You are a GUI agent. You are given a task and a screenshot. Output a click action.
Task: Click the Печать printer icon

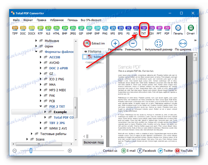pos(178,30)
